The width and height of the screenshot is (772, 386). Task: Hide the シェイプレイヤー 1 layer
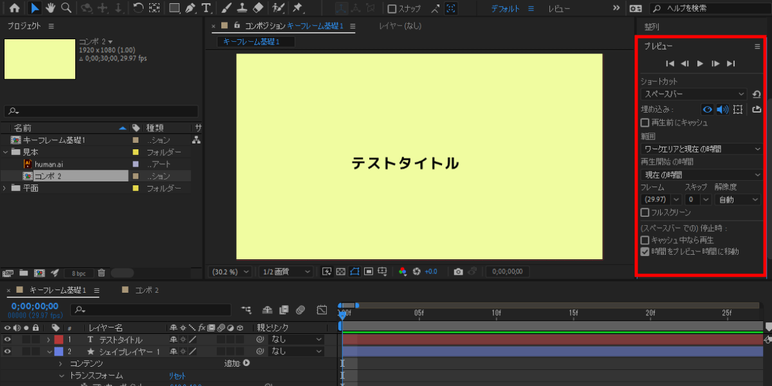click(x=8, y=352)
